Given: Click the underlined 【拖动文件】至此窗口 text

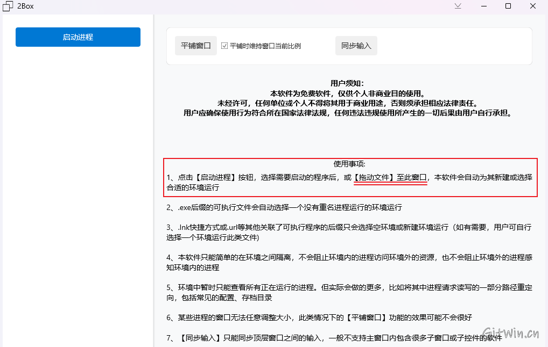Looking at the screenshot, I should coord(390,177).
